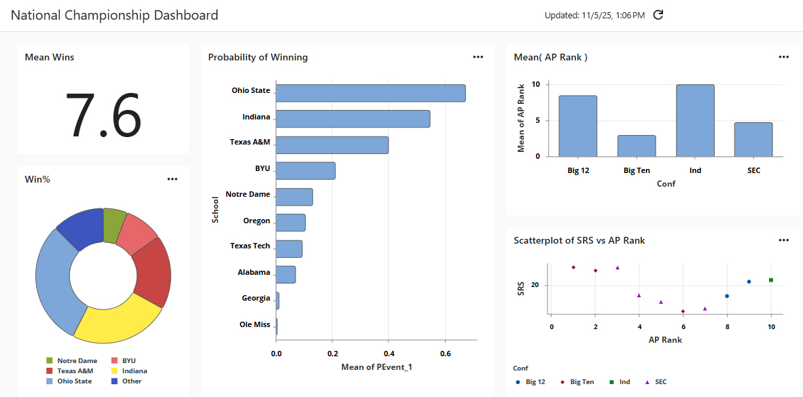Open Mean( AP Rank ) options menu
The width and height of the screenshot is (803, 397).
[784, 58]
